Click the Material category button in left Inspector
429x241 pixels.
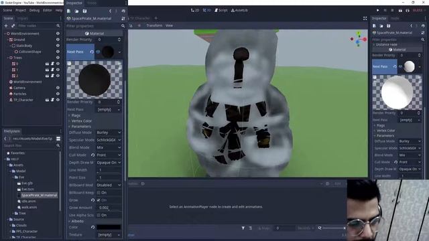(95, 33)
